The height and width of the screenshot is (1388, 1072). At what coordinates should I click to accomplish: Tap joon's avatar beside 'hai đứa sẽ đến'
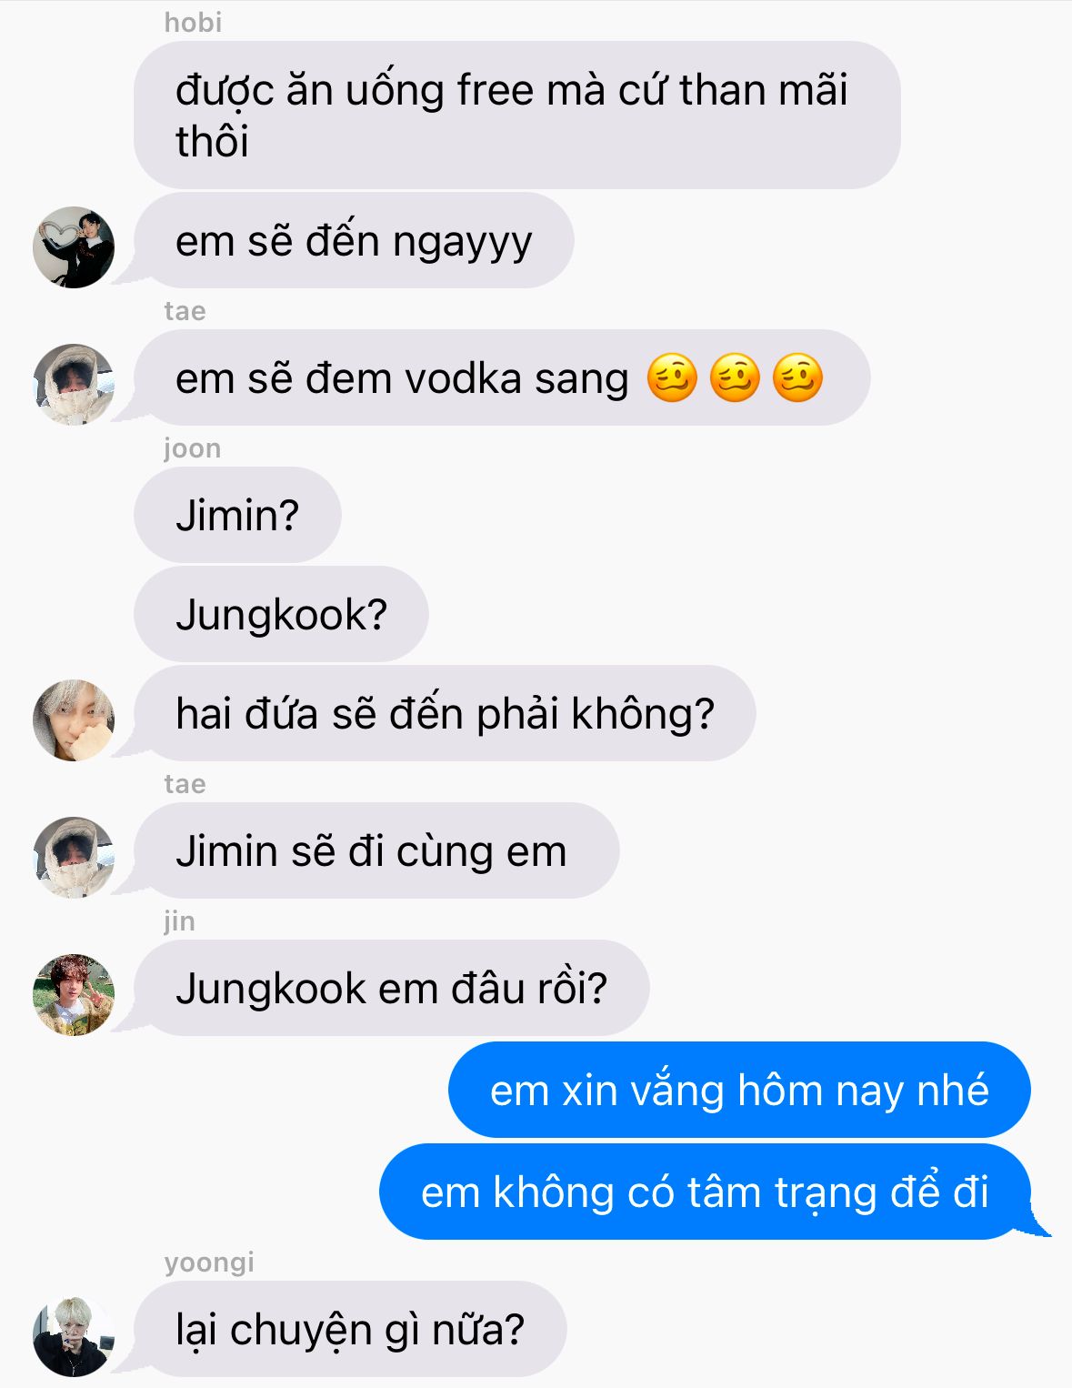pos(74,720)
